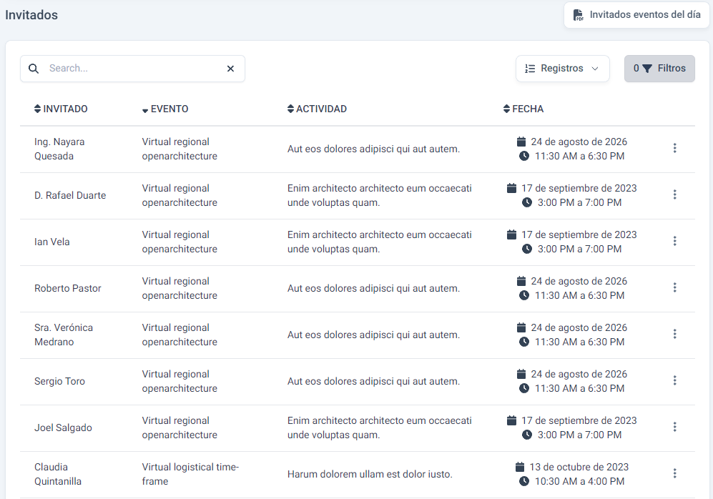The width and height of the screenshot is (713, 499).
Task: Expand the Registros dropdown
Action: pos(562,69)
